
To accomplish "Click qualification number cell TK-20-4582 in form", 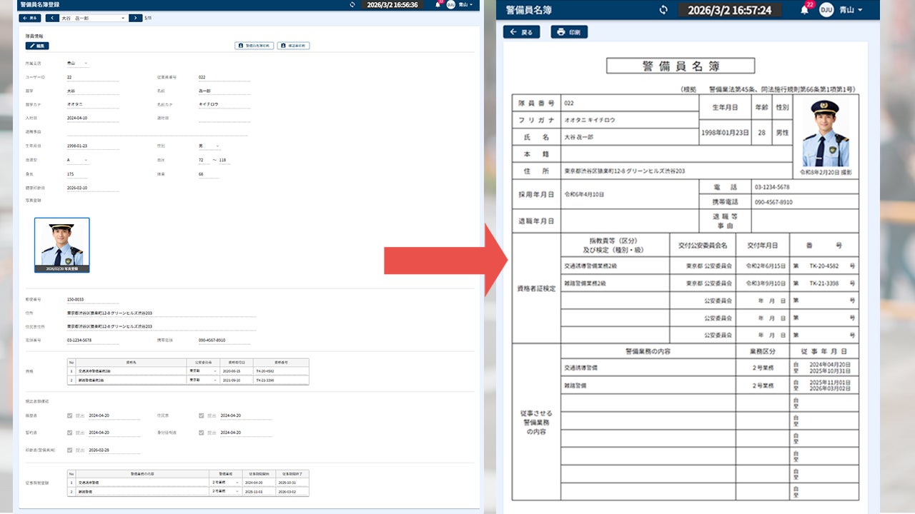I will tap(281, 371).
